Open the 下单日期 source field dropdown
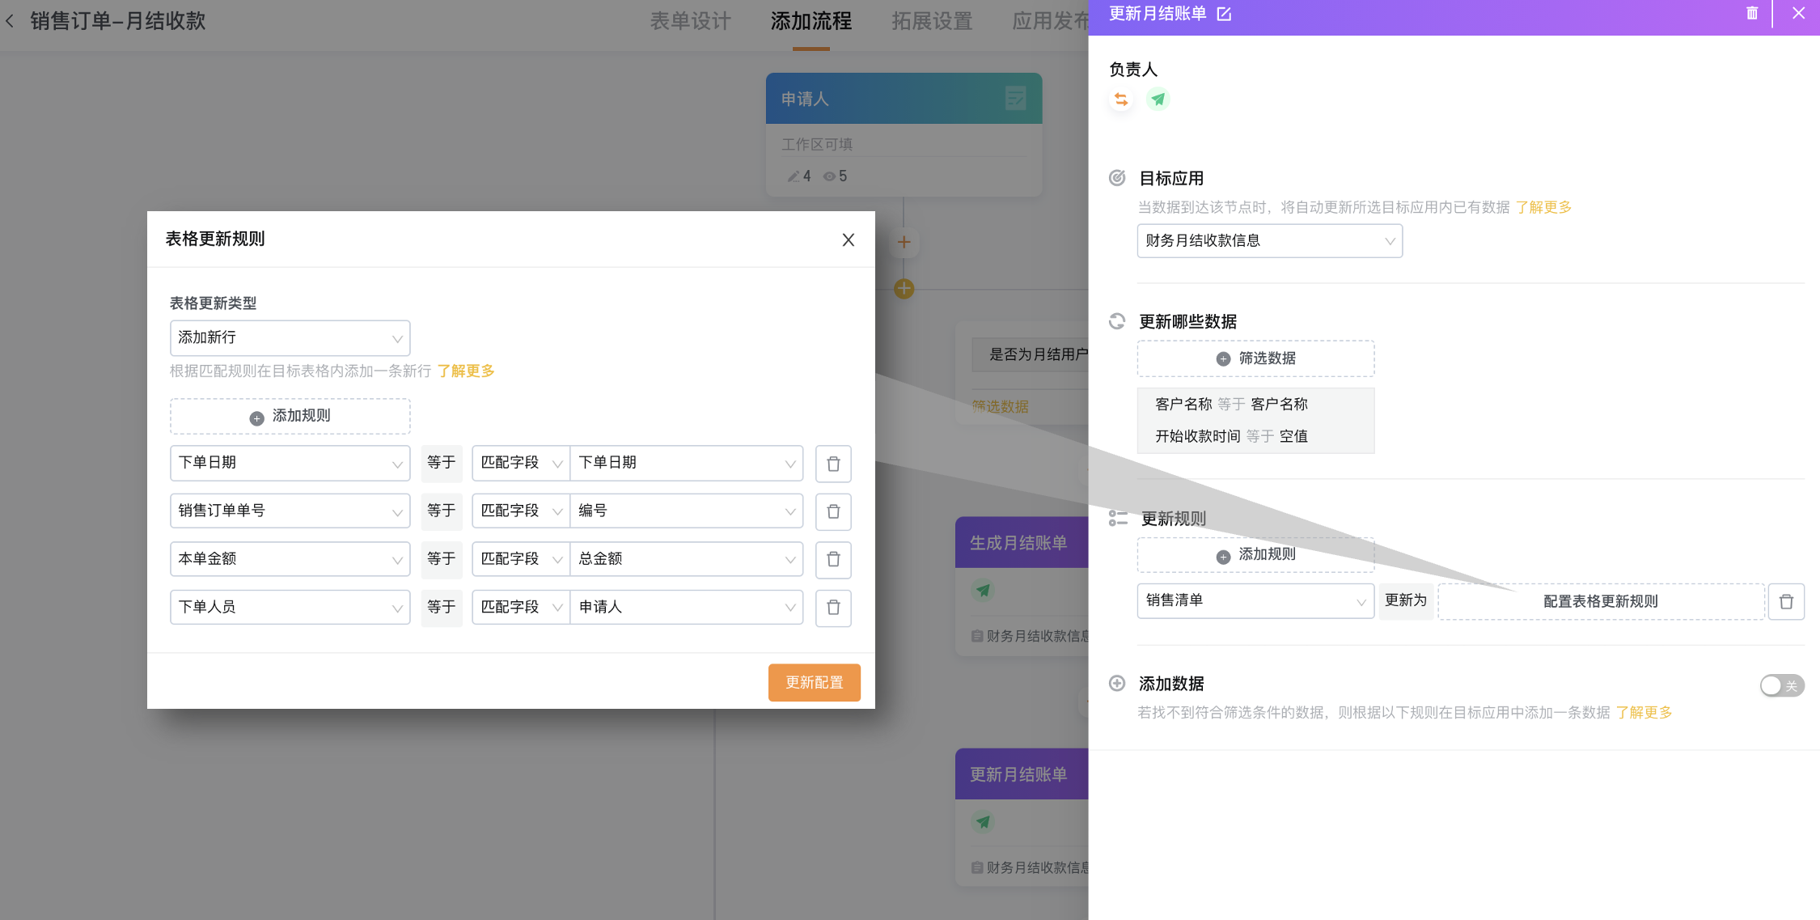This screenshot has height=920, width=1820. click(x=290, y=464)
